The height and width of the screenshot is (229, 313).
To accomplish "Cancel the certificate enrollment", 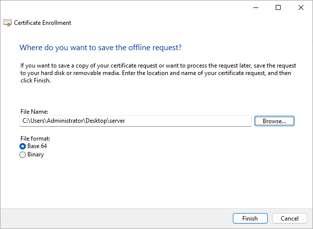I will [290, 218].
